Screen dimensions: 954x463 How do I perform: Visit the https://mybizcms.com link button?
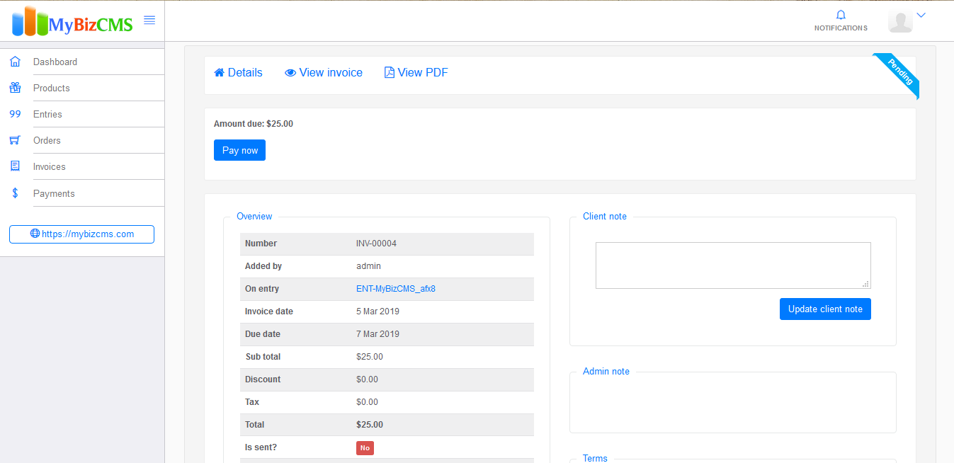point(81,234)
